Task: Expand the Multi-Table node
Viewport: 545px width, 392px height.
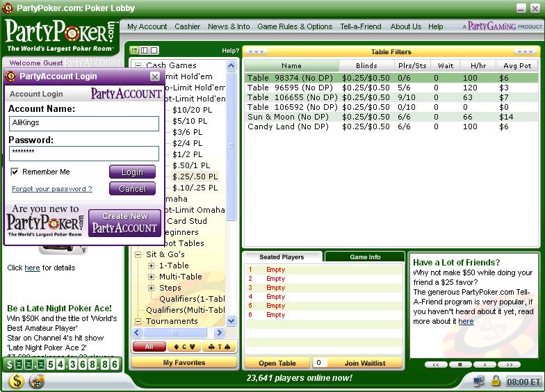Action: click(151, 277)
